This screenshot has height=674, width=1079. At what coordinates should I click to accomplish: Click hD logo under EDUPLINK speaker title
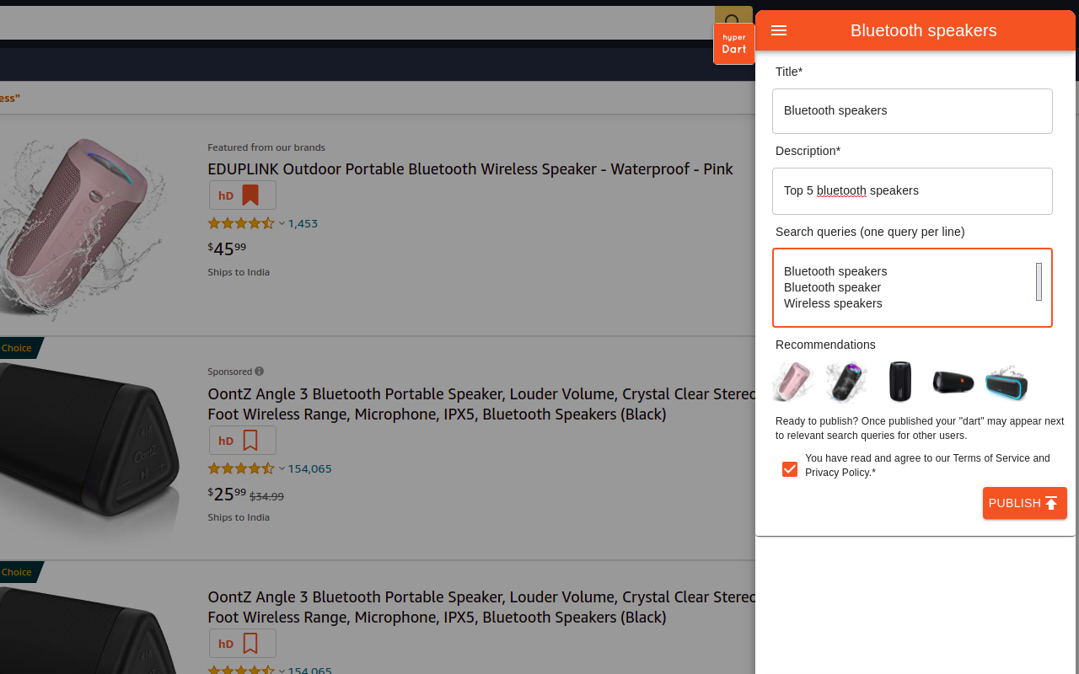(x=226, y=195)
